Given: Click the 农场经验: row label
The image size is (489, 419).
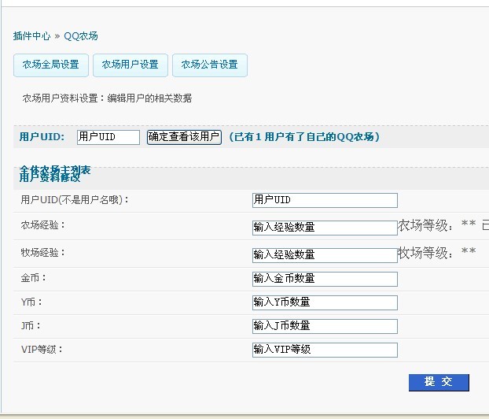Looking at the screenshot, I should pyautogui.click(x=42, y=225).
